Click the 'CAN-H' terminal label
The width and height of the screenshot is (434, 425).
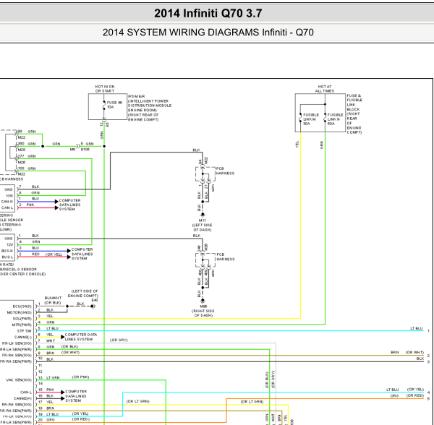click(x=7, y=202)
